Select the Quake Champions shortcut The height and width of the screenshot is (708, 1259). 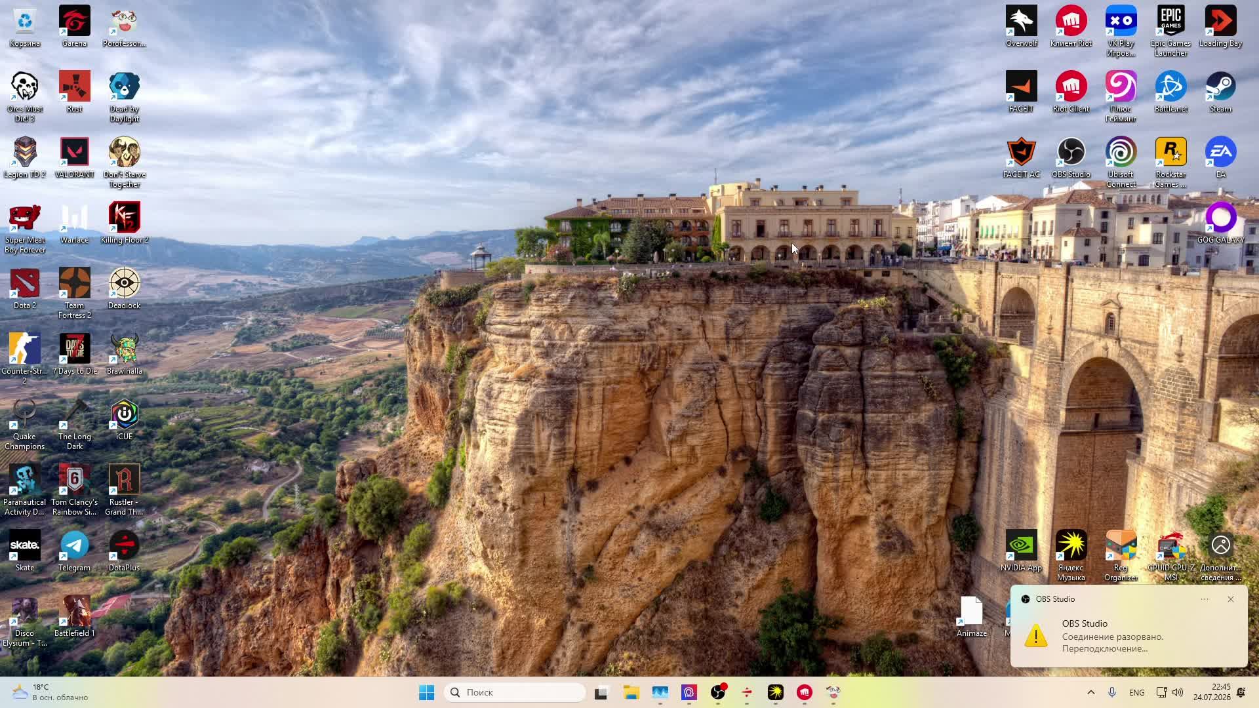[25, 425]
